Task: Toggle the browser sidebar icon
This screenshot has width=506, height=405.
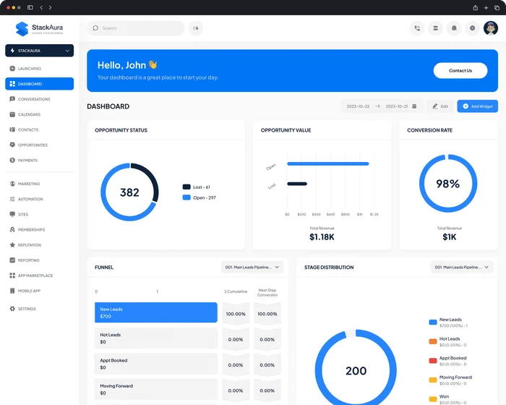Action: pos(30,7)
